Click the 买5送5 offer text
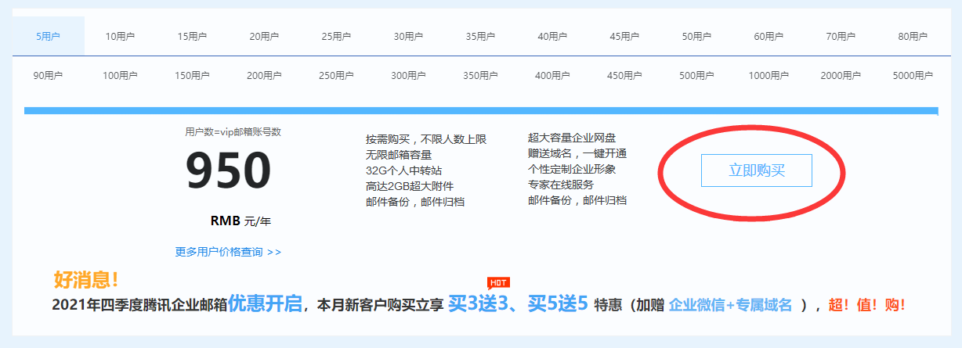 point(557,304)
